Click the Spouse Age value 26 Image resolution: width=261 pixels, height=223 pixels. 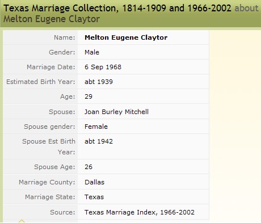[89, 167]
